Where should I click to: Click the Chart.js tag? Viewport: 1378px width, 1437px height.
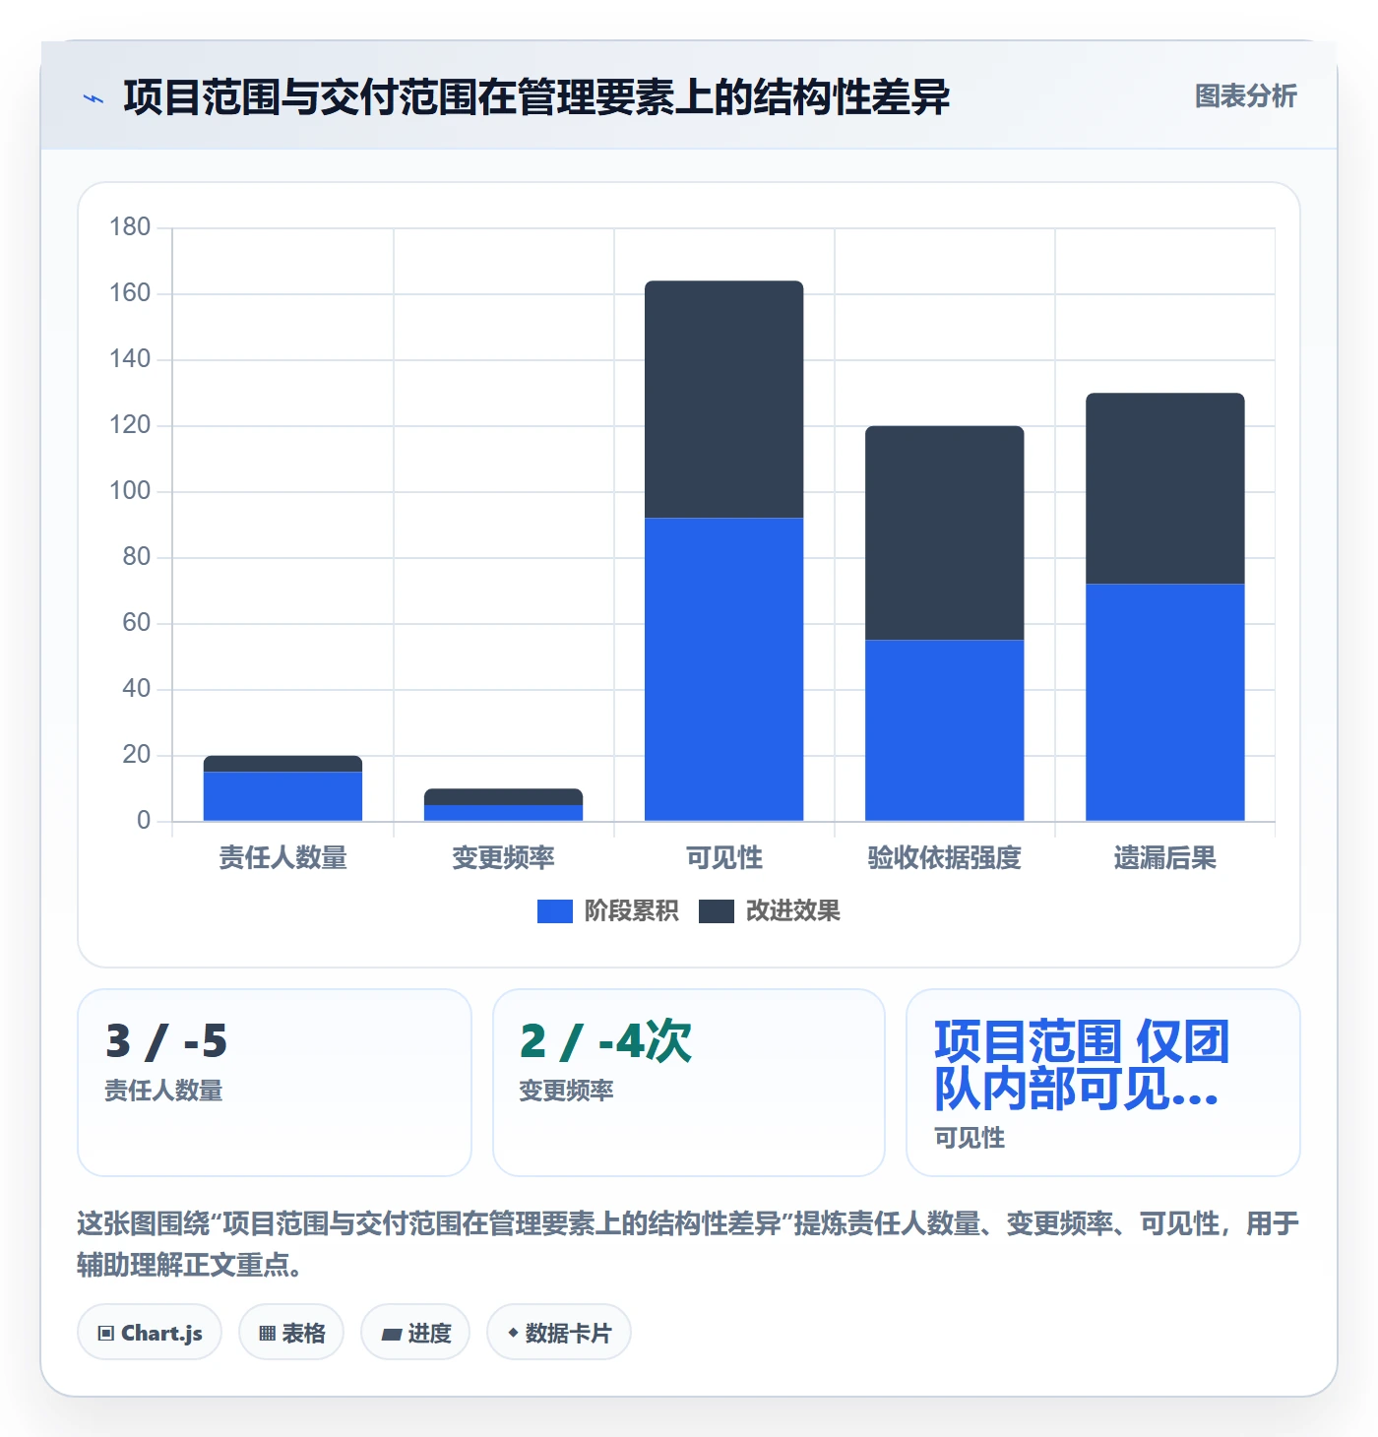(150, 1333)
